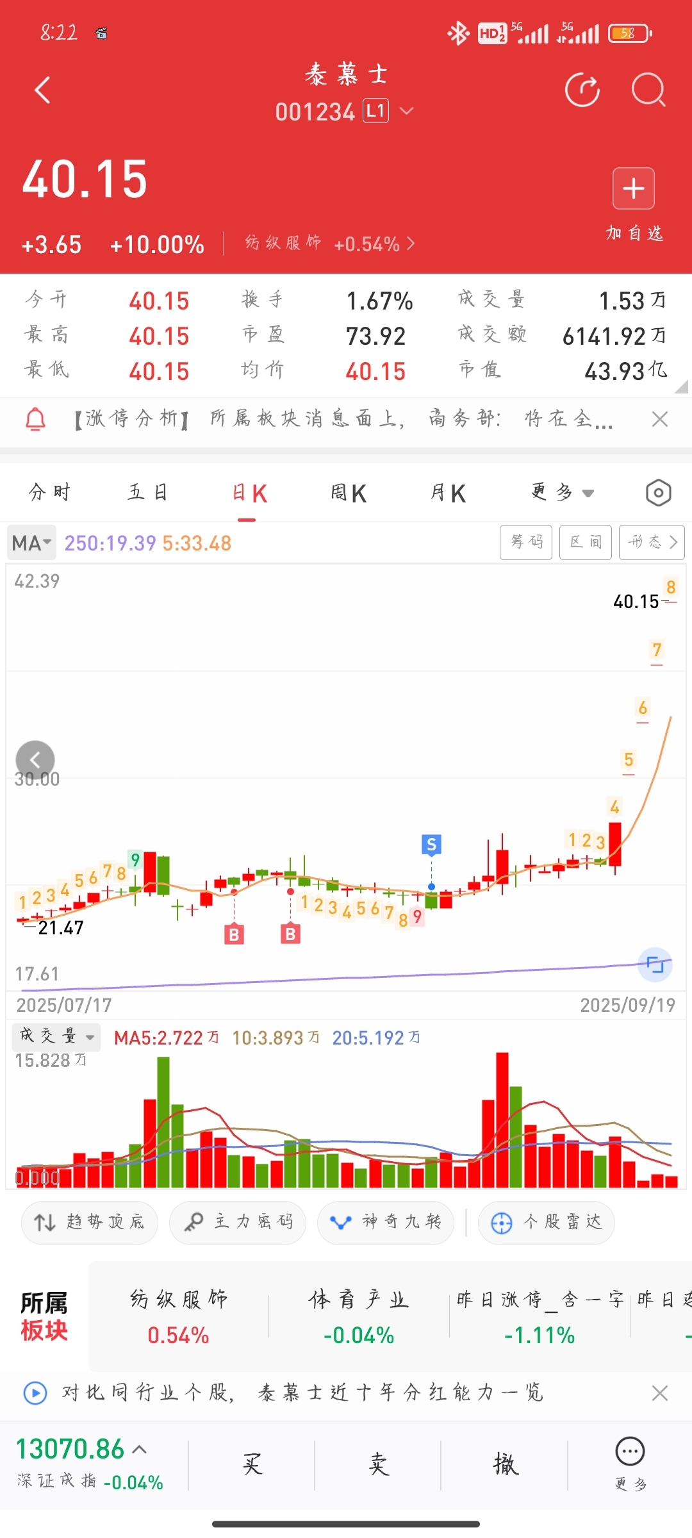Switch to 五日 tab

(148, 492)
